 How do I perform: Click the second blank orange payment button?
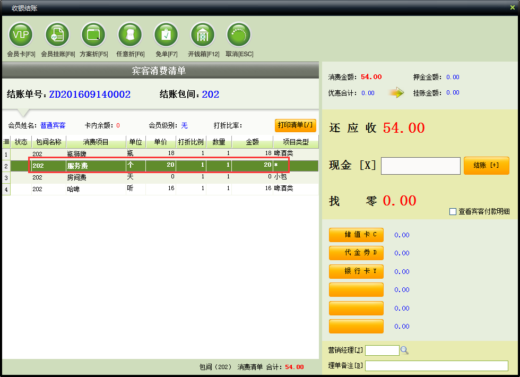(x=356, y=309)
